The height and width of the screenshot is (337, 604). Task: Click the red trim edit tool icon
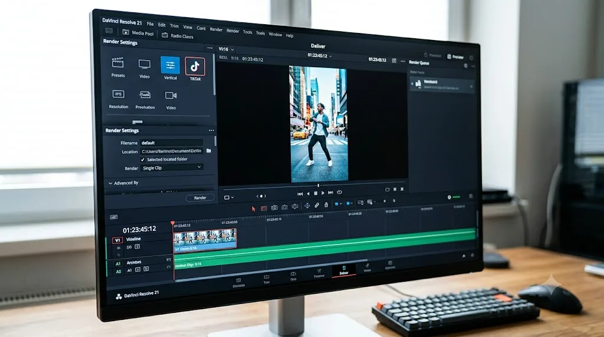(x=264, y=208)
